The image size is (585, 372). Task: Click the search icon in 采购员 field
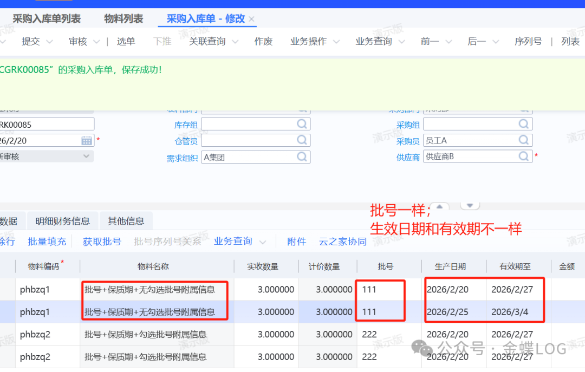point(523,140)
